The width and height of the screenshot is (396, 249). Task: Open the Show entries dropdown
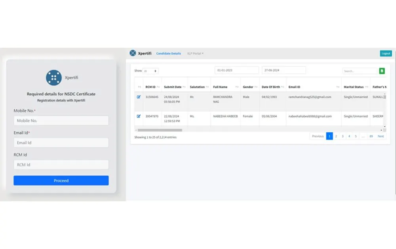150,71
